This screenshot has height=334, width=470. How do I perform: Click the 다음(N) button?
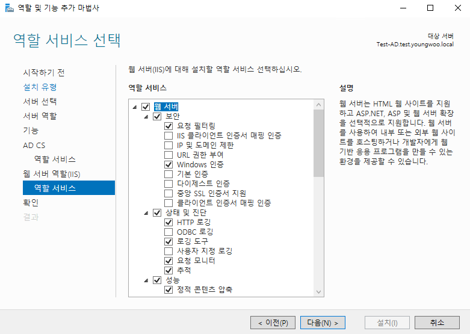coord(323,323)
